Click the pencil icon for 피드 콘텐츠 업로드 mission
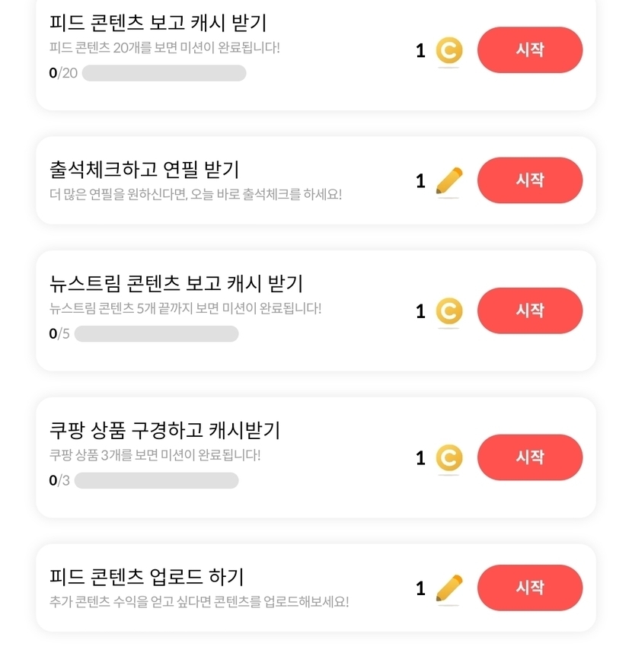 pyautogui.click(x=448, y=588)
